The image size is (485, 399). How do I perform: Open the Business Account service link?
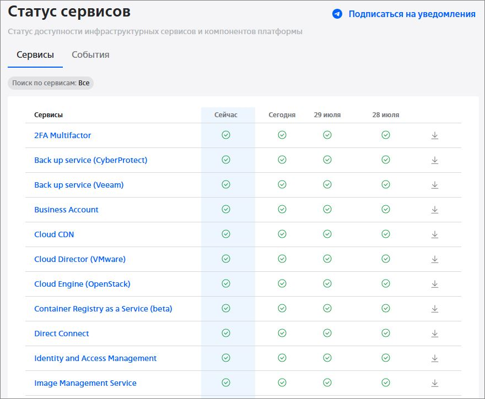[x=66, y=210]
